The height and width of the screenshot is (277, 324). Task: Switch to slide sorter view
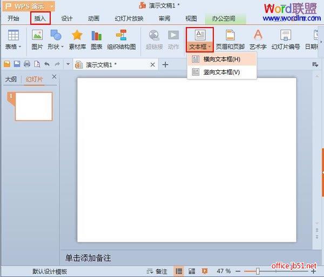tap(192, 271)
